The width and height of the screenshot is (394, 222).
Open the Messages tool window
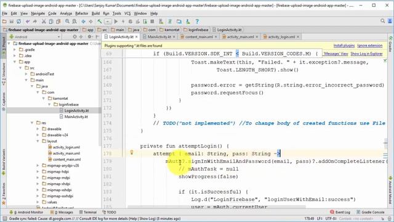click(x=62, y=212)
